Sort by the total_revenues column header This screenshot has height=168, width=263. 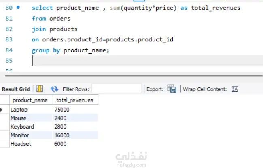click(74, 100)
